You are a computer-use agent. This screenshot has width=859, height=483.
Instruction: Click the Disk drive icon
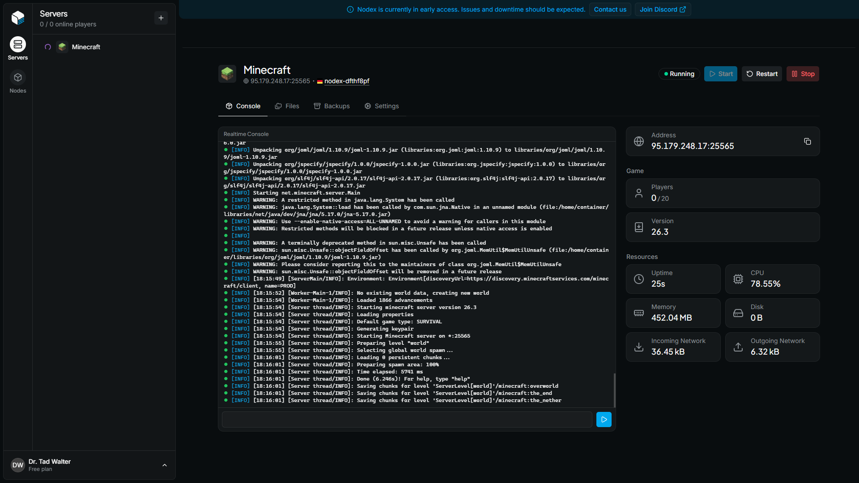(738, 313)
